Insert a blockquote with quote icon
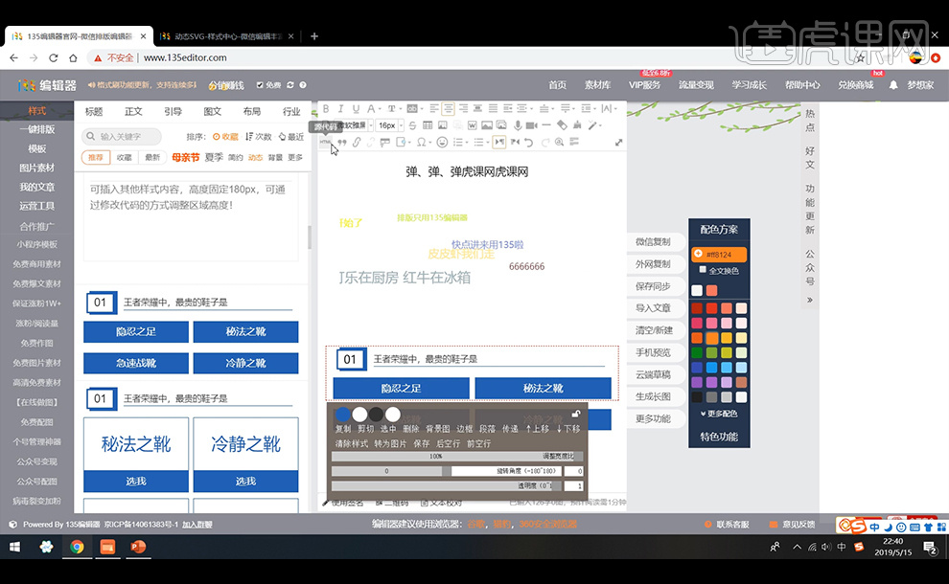 coord(342,143)
